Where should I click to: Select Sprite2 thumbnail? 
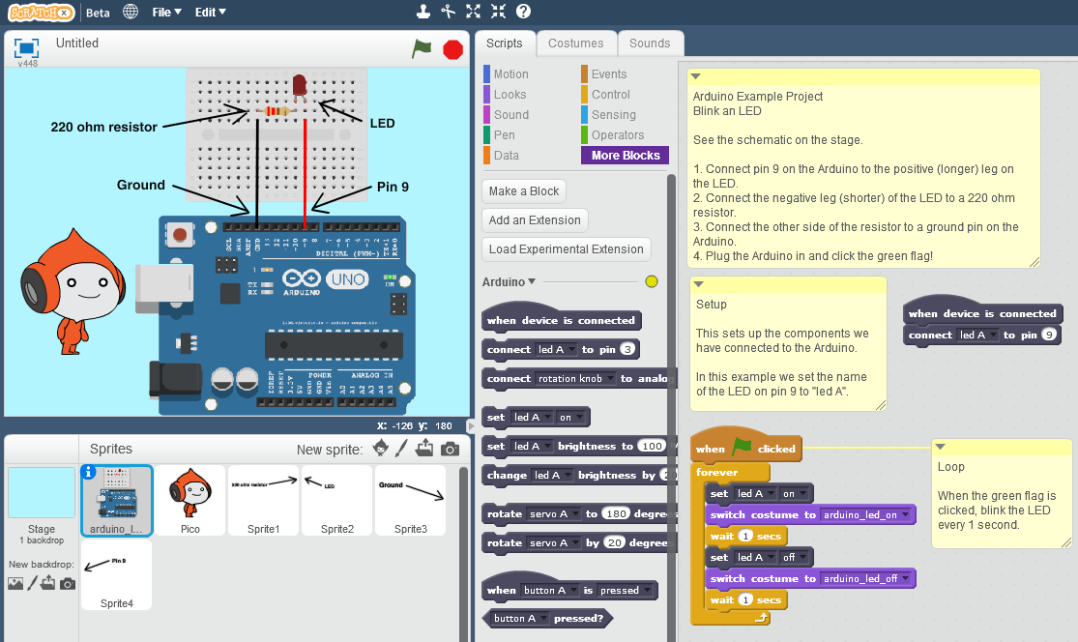pyautogui.click(x=337, y=501)
